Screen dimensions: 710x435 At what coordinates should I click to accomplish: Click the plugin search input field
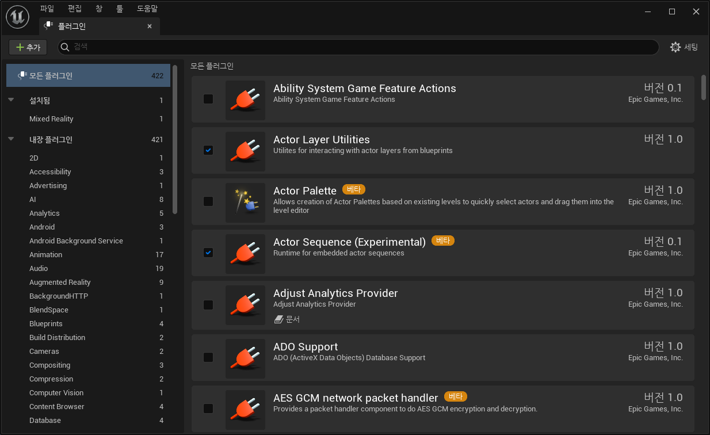(x=358, y=47)
